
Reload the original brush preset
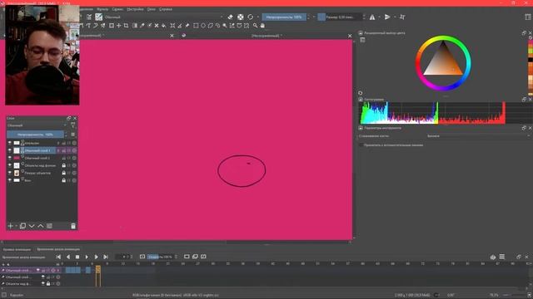click(251, 17)
